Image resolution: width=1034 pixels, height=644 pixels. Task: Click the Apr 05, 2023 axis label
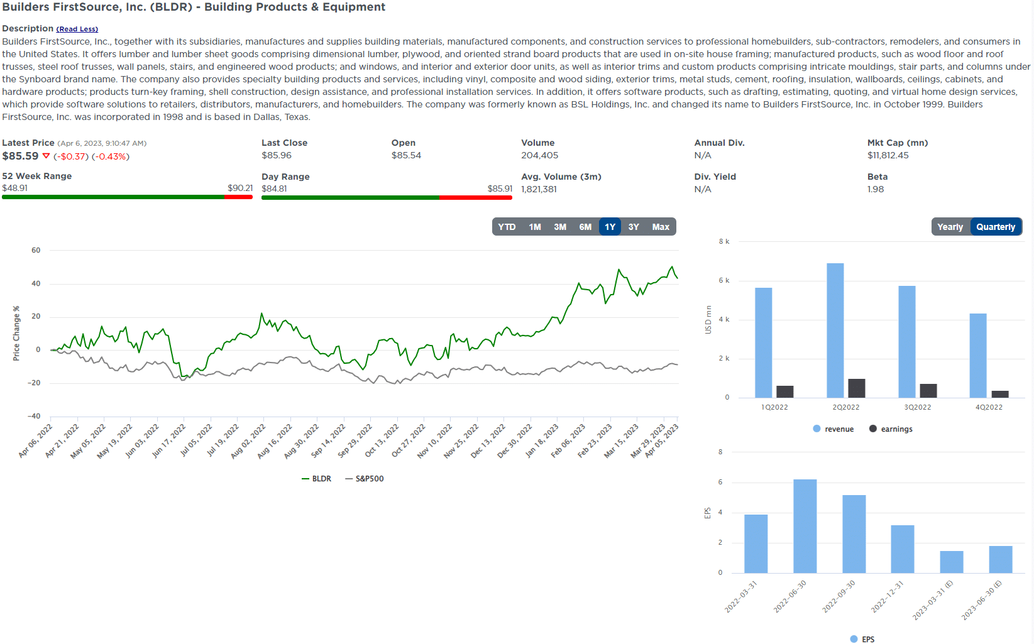click(x=663, y=441)
